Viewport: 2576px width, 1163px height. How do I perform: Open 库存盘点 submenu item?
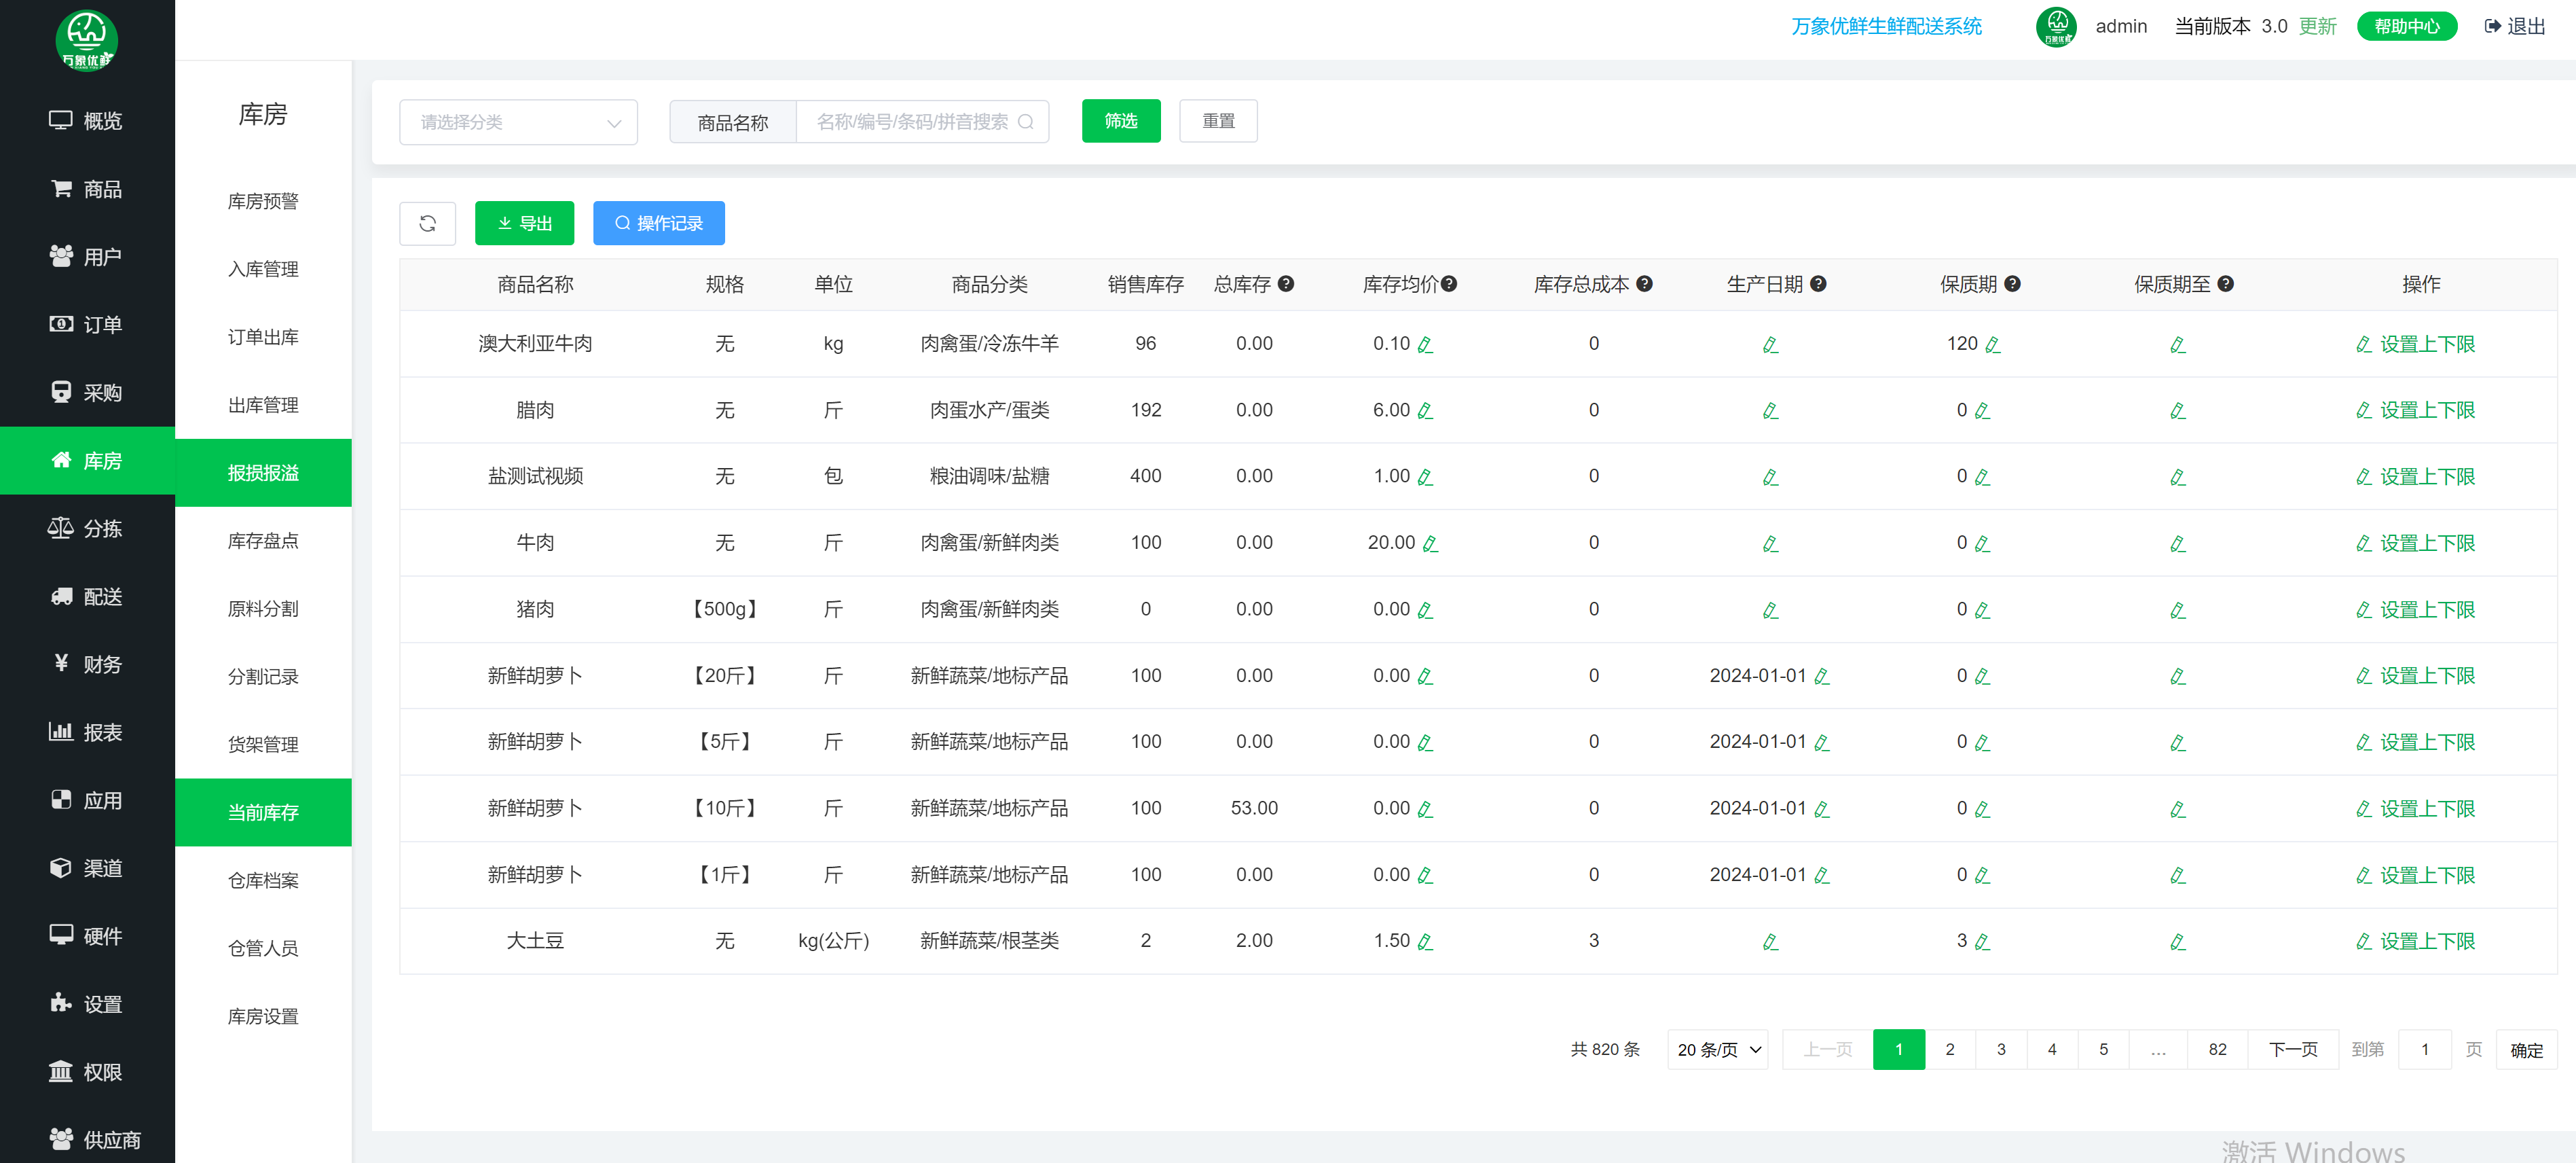263,541
